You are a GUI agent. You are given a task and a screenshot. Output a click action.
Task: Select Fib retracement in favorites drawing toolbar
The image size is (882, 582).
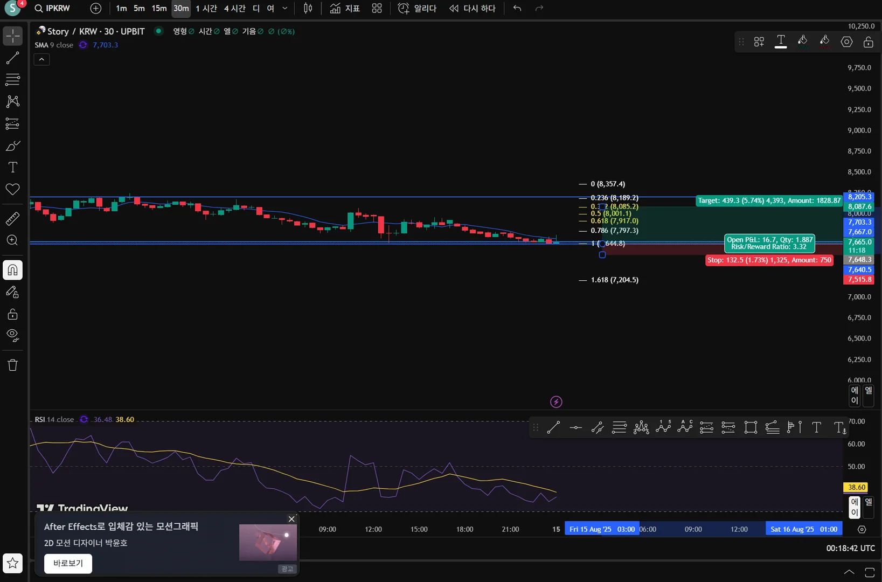[x=619, y=428]
